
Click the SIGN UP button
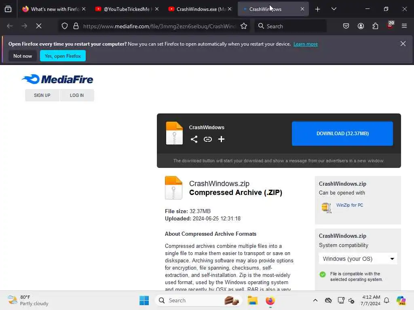42,95
